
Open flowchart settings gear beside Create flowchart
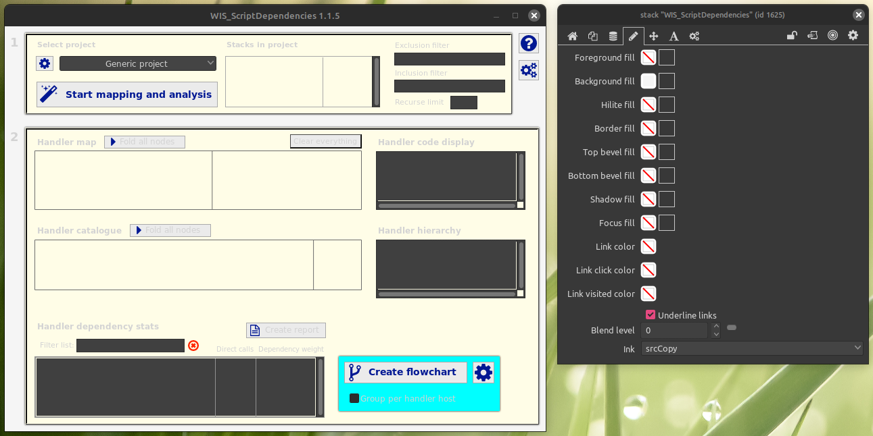[x=483, y=372]
